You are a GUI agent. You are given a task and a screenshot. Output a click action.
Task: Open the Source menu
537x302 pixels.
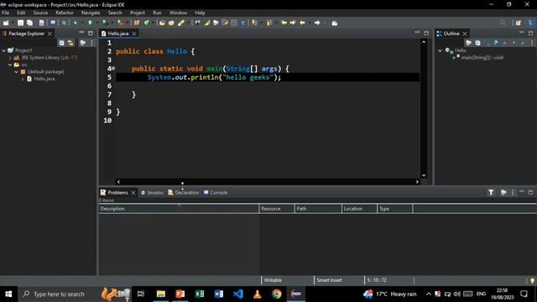point(40,13)
